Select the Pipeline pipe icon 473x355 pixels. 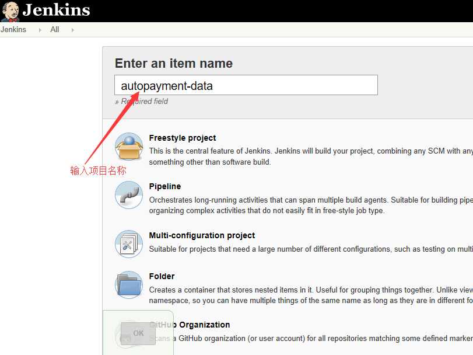(129, 194)
